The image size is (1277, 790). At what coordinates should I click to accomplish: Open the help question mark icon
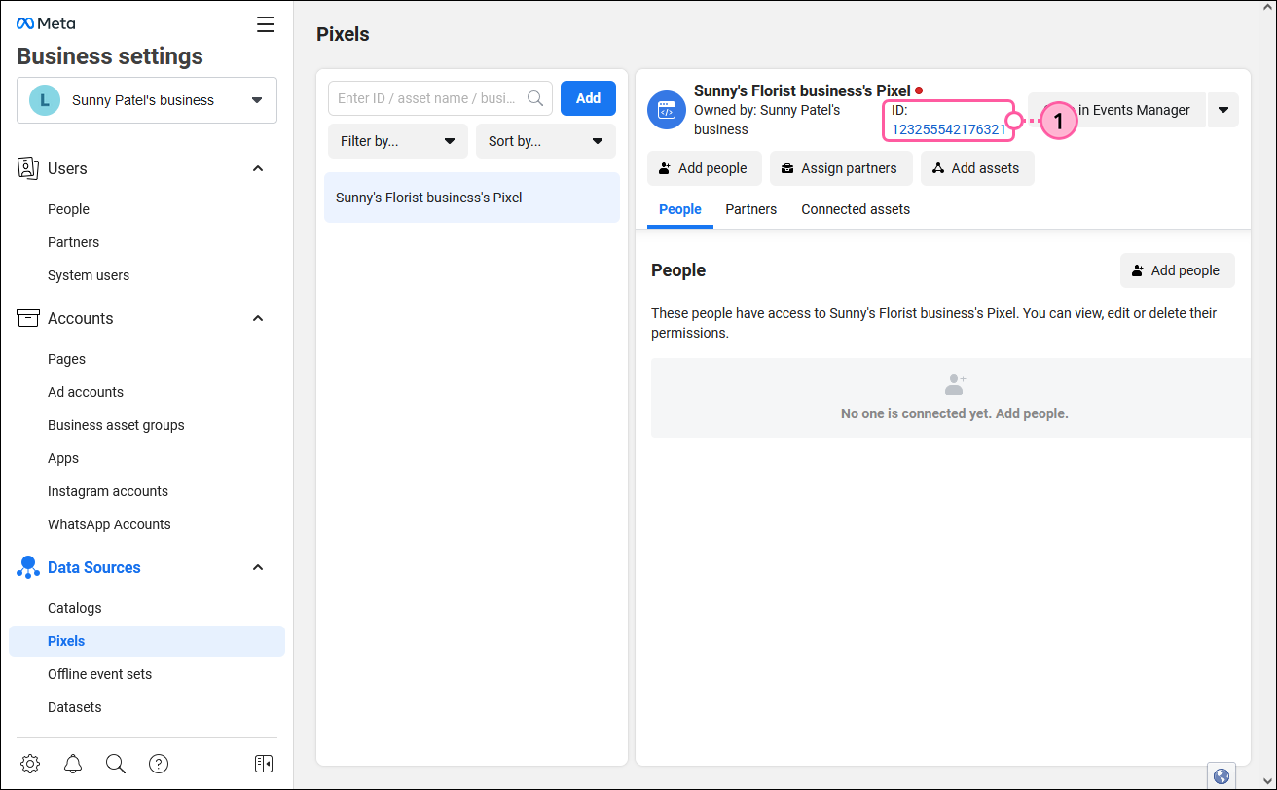click(159, 764)
